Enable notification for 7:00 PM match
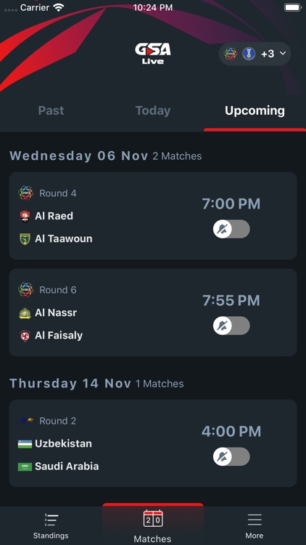Screen dimensions: 306x545 (x=231, y=229)
